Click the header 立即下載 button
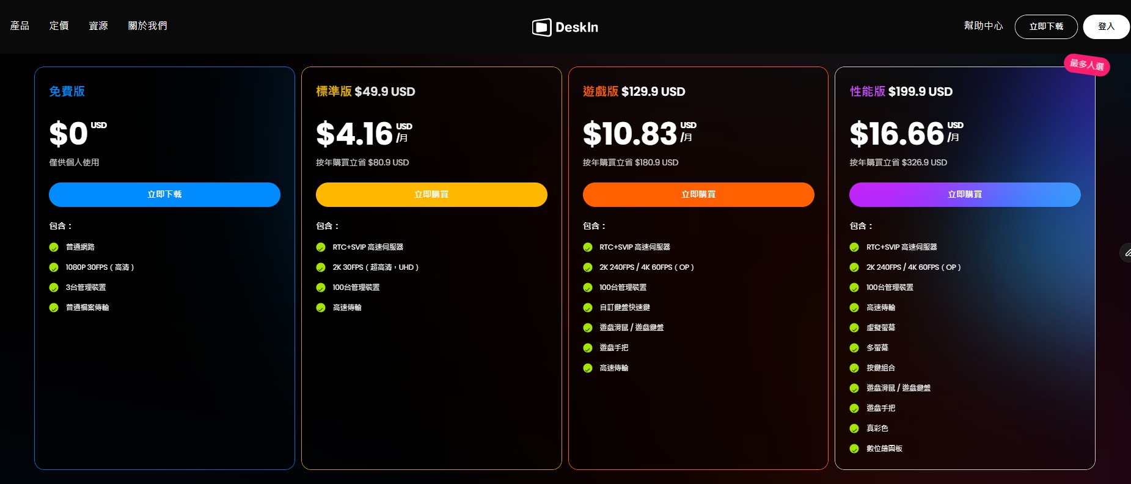 1046,27
